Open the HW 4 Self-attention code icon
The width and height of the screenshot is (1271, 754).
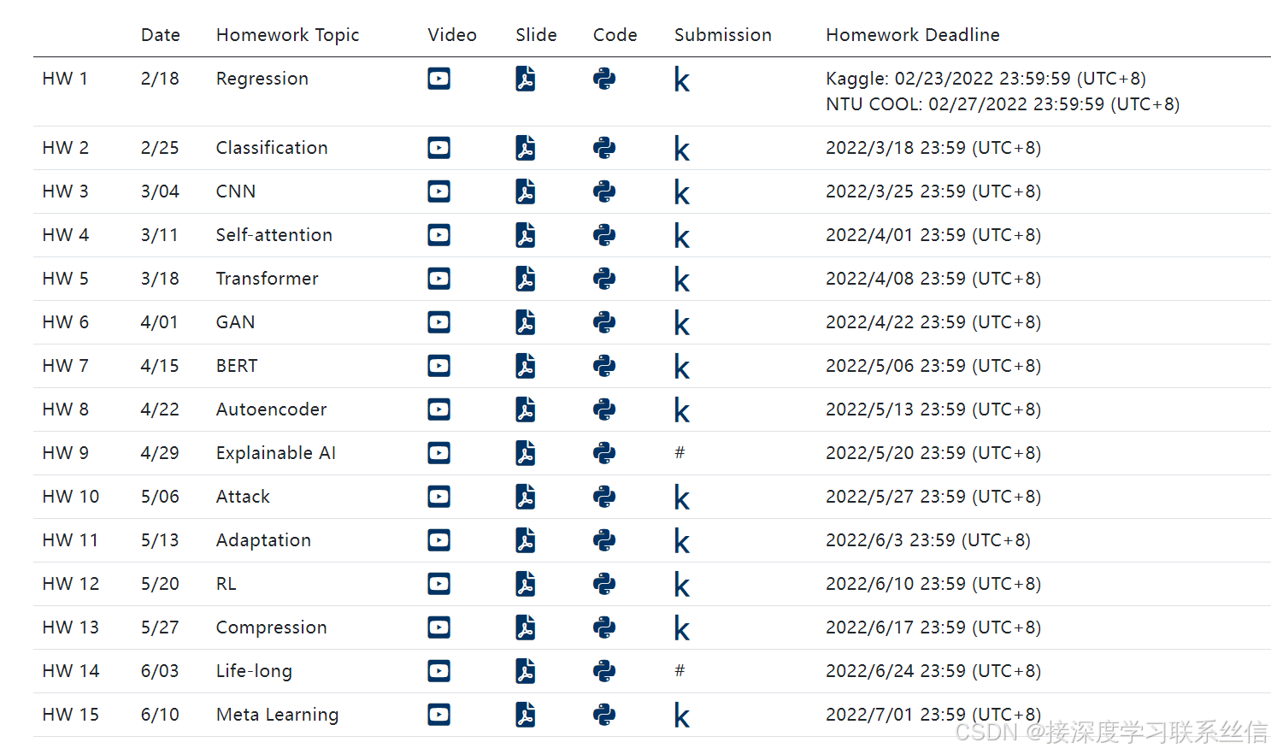(x=604, y=235)
